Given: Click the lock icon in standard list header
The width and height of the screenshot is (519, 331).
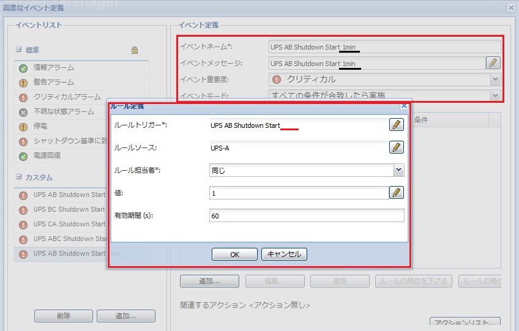Looking at the screenshot, I should tap(135, 50).
